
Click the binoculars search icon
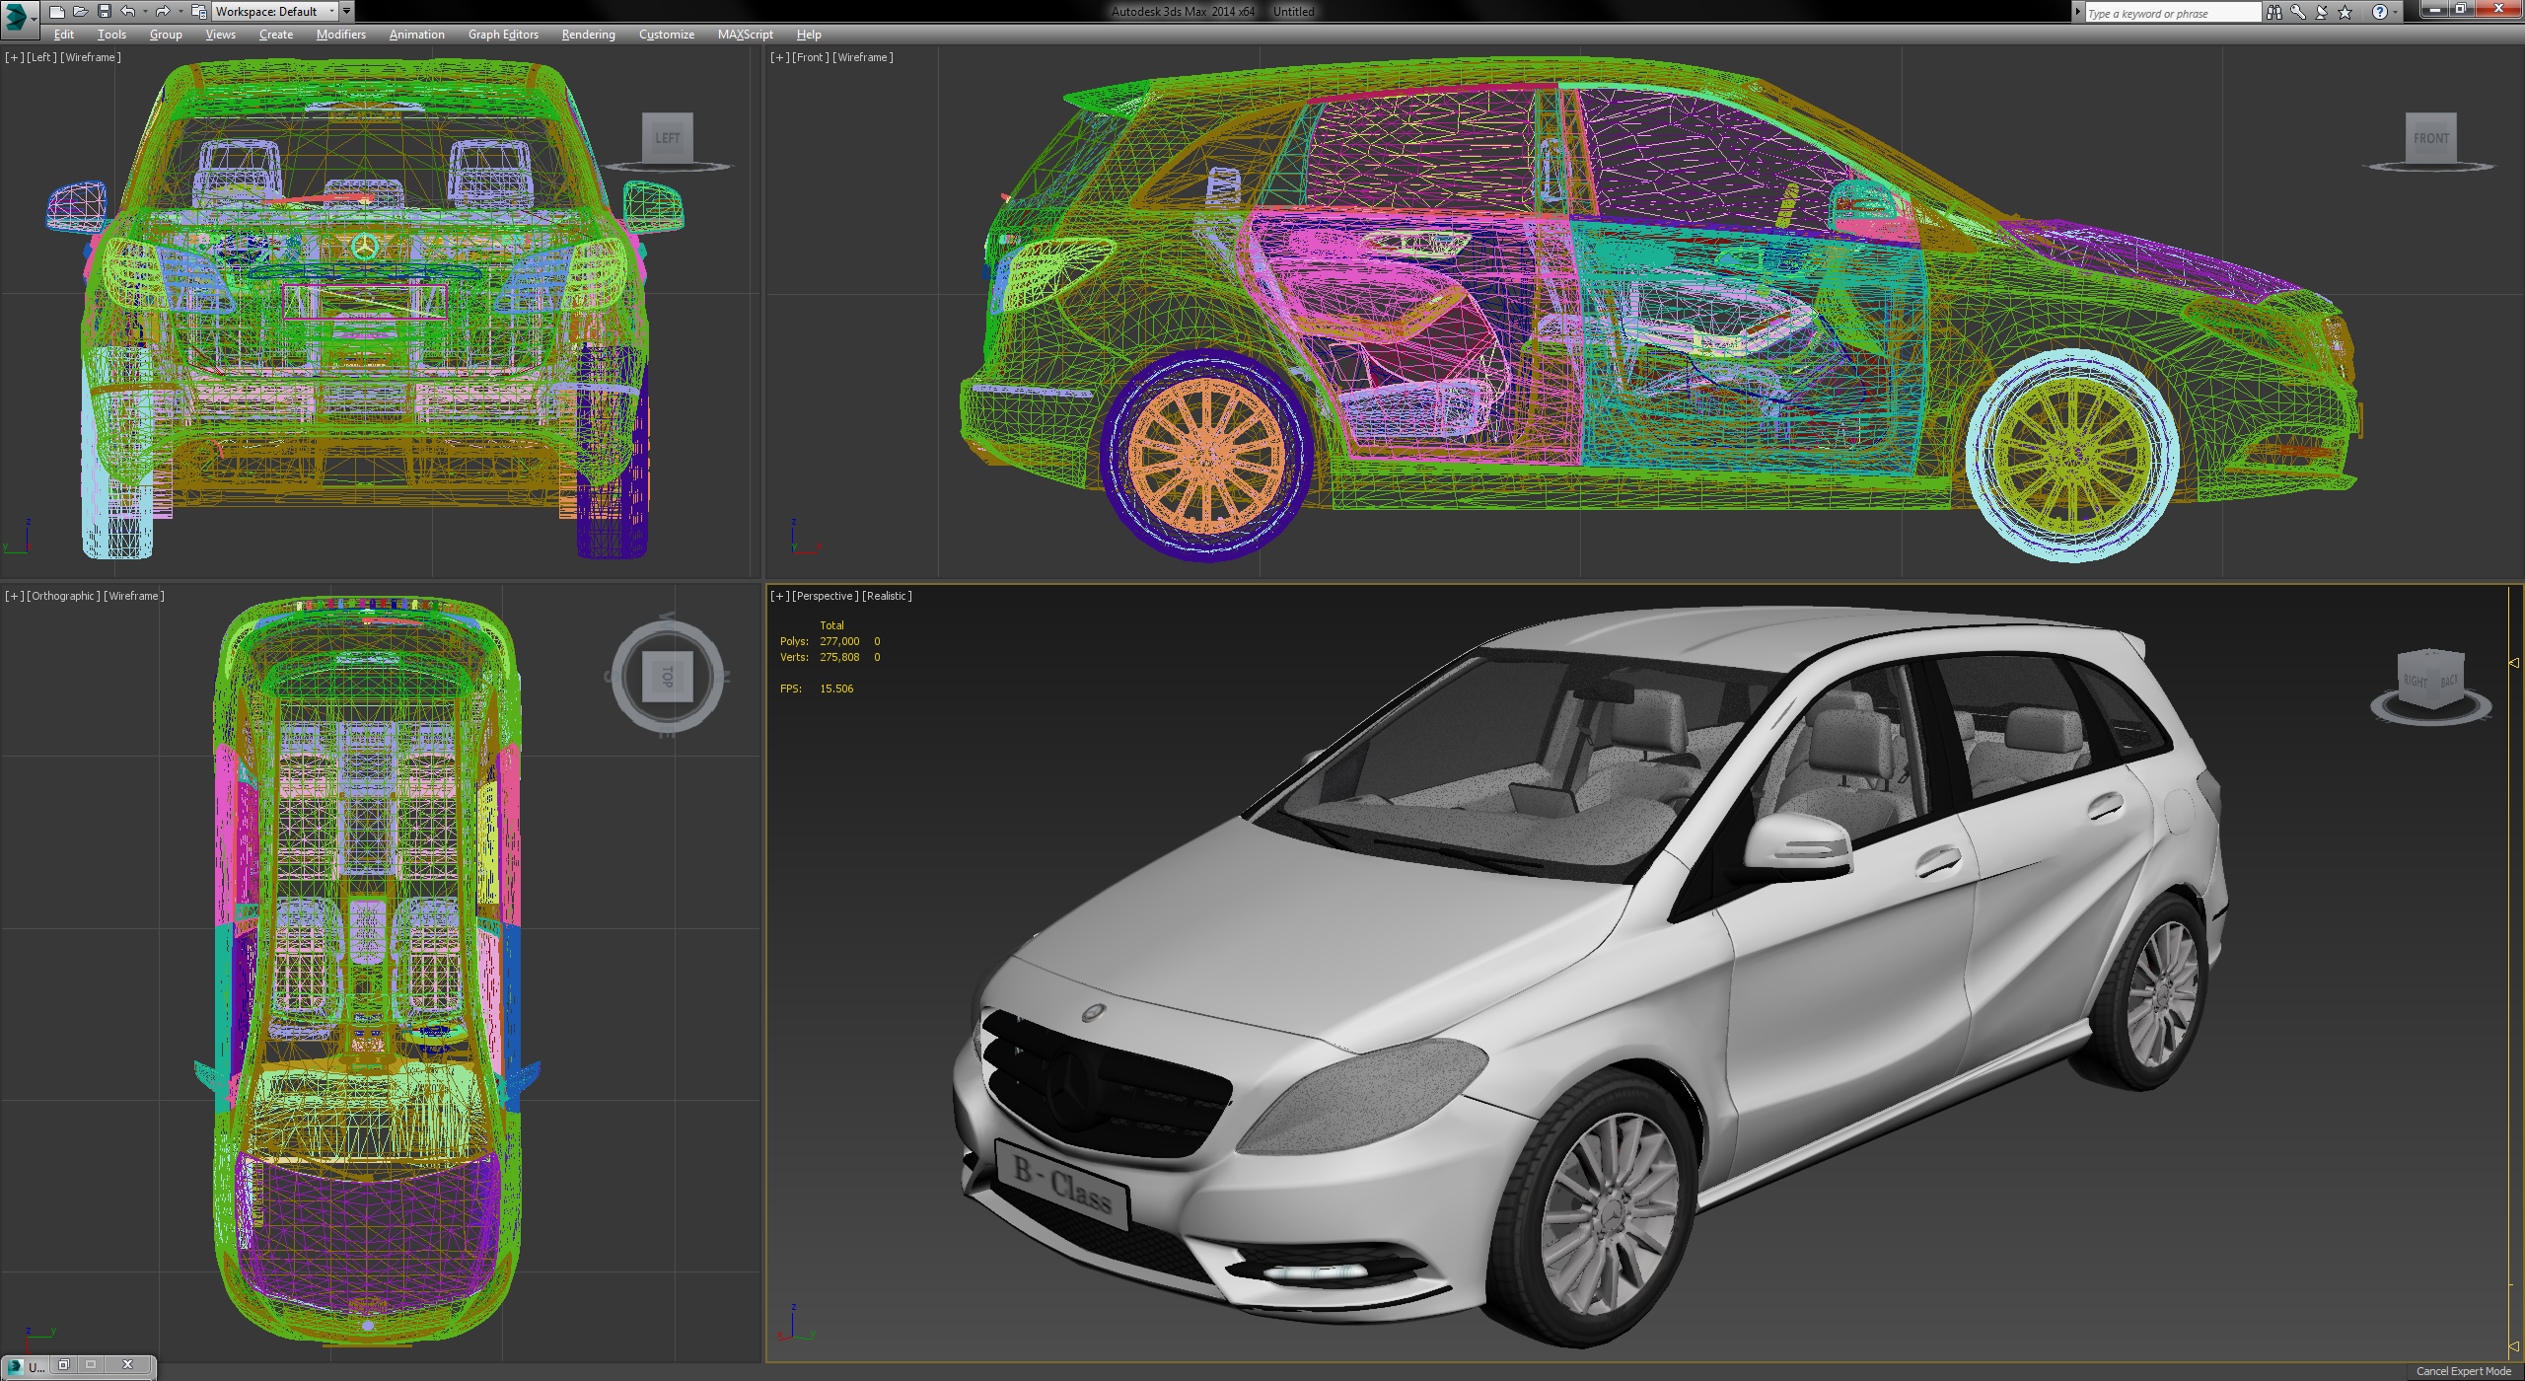tap(2274, 13)
